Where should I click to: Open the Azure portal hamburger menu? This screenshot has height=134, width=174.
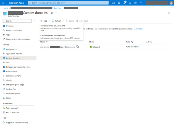click(3, 3)
